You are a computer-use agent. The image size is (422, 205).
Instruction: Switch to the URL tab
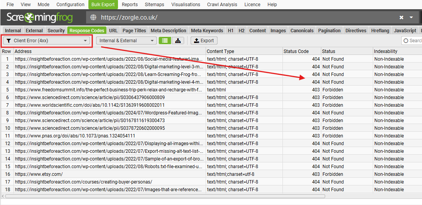tap(113, 30)
